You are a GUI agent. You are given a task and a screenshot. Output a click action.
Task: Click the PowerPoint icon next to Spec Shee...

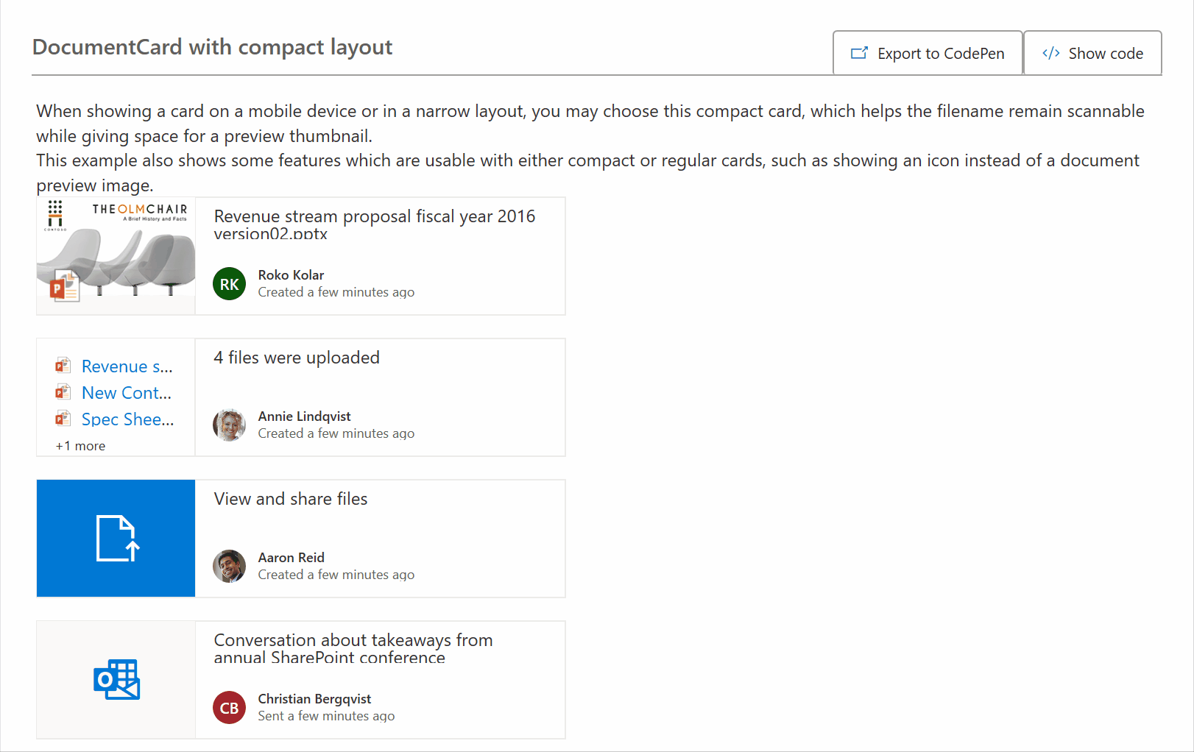point(63,417)
